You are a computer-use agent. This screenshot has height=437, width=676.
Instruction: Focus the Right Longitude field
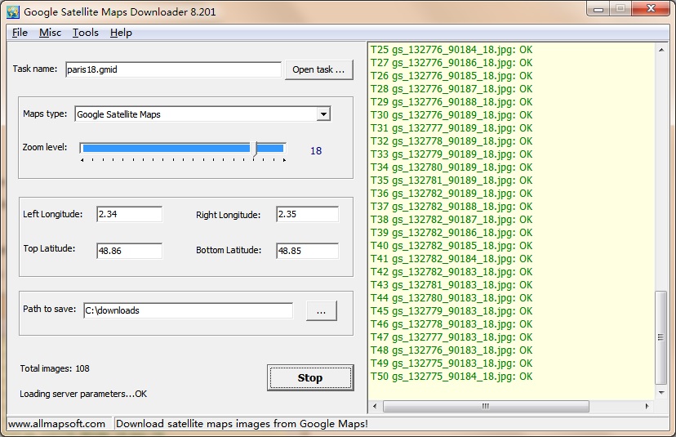point(308,214)
